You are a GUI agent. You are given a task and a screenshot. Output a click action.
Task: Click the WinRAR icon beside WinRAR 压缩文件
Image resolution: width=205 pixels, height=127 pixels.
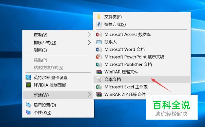point(99,72)
